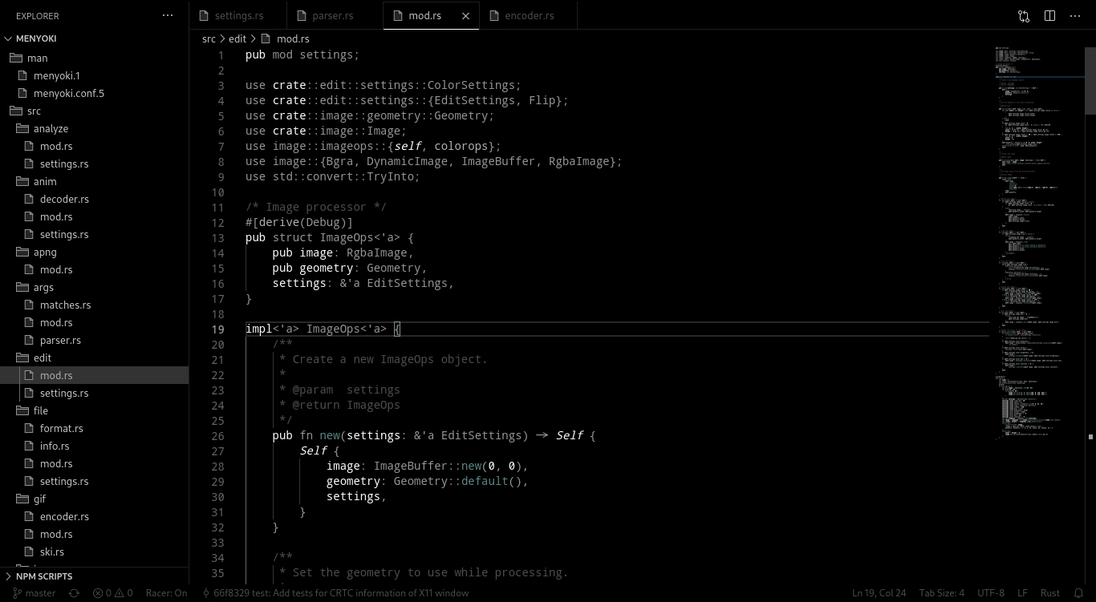Click line number 26 in gutter
1096x602 pixels.
click(217, 435)
